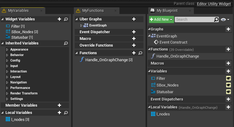The height and width of the screenshot is (127, 234).
Task: Open the Editor Utility Widget parent class link
Action: pyautogui.click(x=214, y=4)
